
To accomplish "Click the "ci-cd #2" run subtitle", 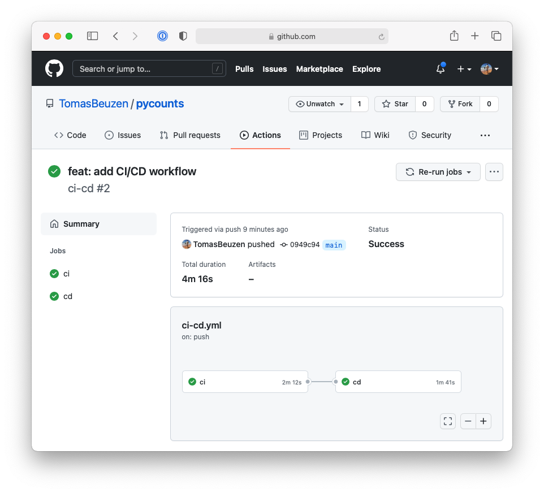I will tap(89, 188).
